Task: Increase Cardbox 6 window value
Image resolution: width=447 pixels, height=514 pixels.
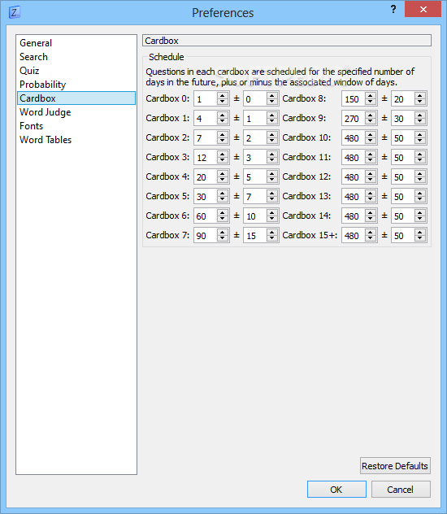Action: 272,213
